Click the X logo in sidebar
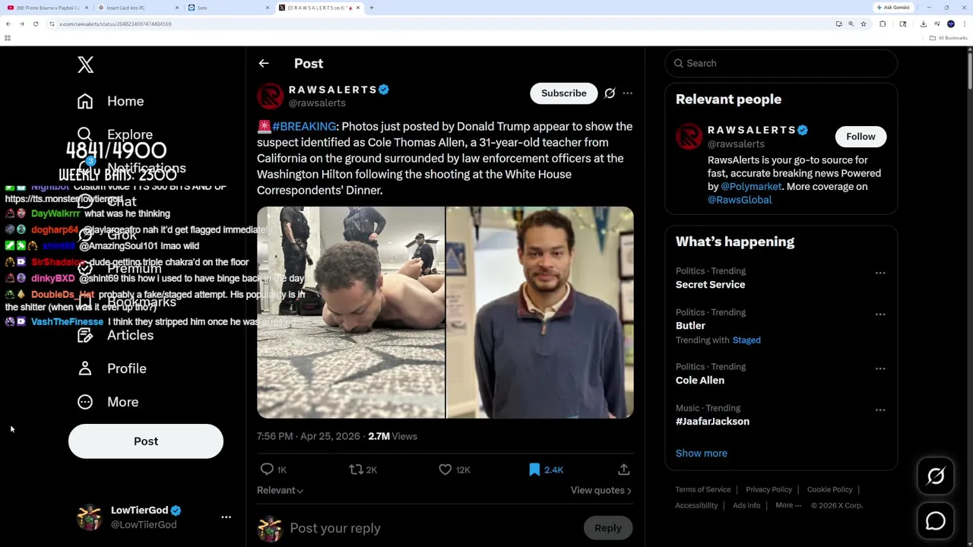 click(x=85, y=65)
